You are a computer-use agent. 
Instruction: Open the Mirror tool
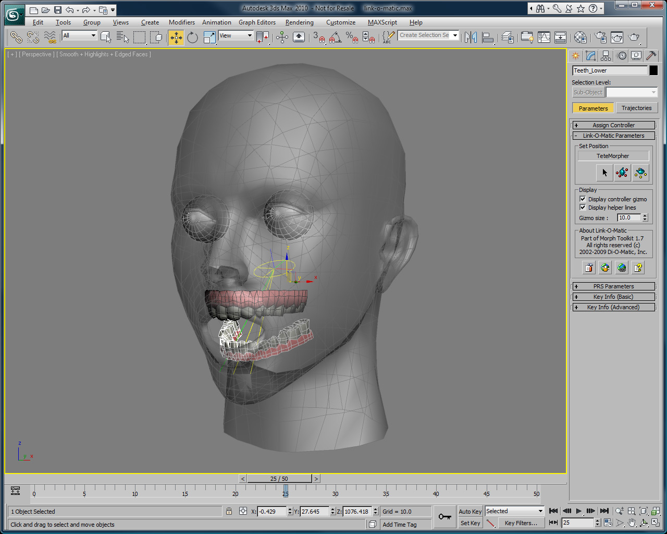(x=471, y=37)
